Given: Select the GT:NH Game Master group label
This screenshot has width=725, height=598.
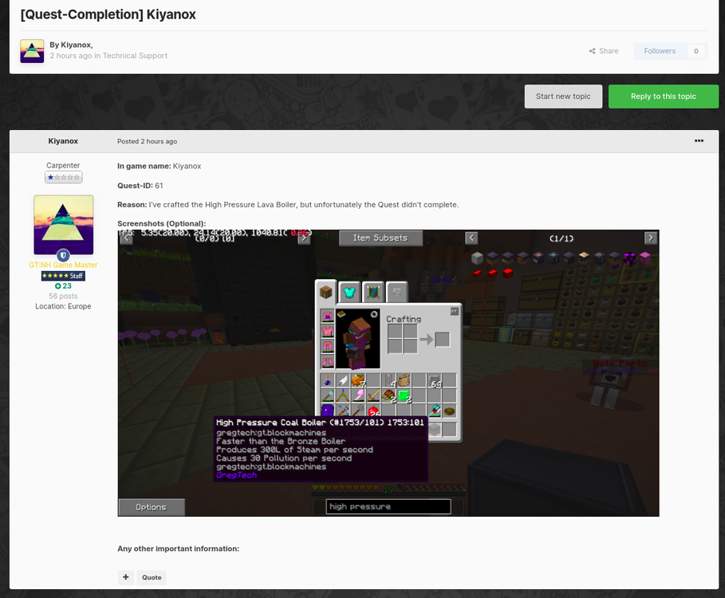Looking at the screenshot, I should pos(63,265).
